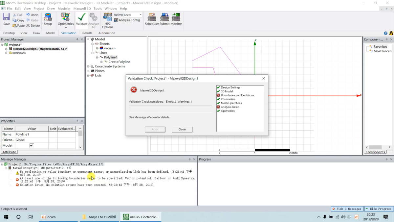
Task: Open Analysis Config
Action: point(127,20)
